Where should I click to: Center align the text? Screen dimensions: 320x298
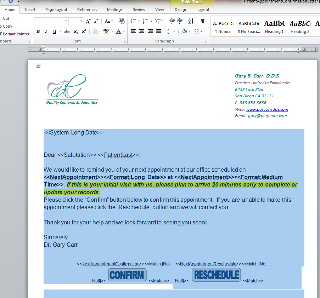(x=142, y=31)
